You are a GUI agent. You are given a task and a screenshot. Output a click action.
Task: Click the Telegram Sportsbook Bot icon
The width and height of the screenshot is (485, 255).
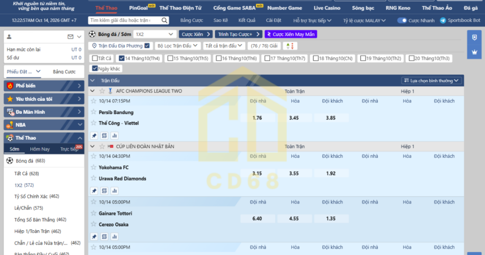443,20
